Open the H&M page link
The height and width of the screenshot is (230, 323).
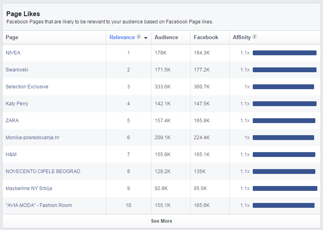tap(11, 155)
